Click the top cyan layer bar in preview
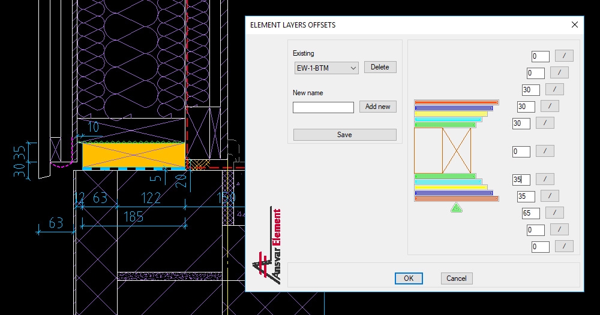The height and width of the screenshot is (315, 600). coord(448,120)
